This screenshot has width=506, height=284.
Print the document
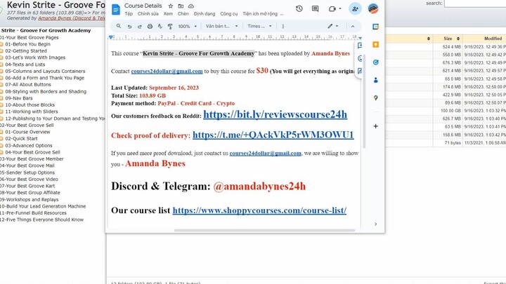(150, 27)
